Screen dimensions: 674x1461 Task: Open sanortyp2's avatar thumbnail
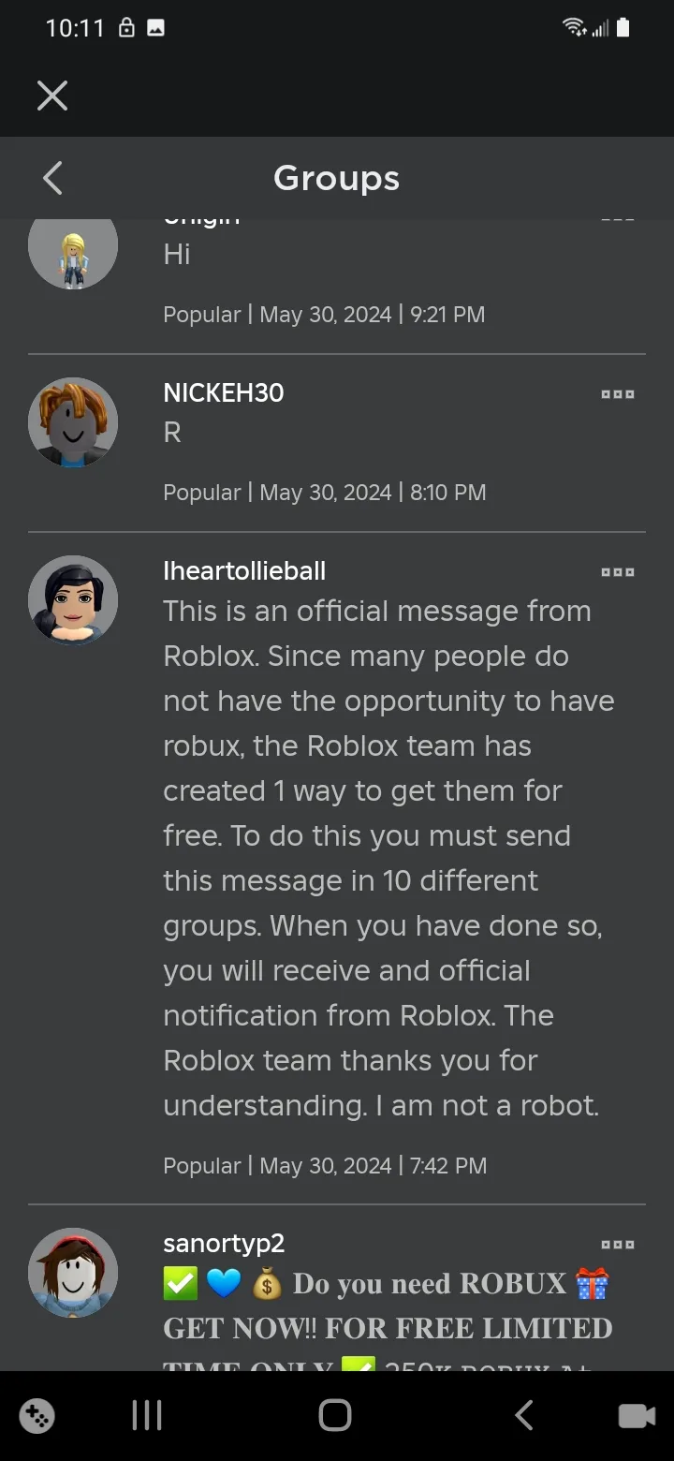point(73,1273)
